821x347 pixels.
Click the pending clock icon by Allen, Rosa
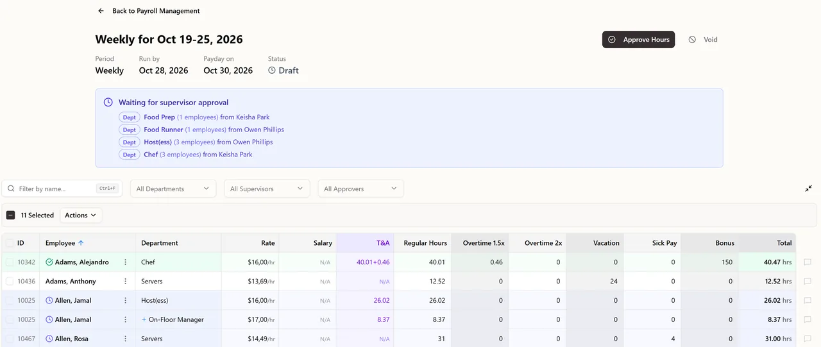(49, 339)
